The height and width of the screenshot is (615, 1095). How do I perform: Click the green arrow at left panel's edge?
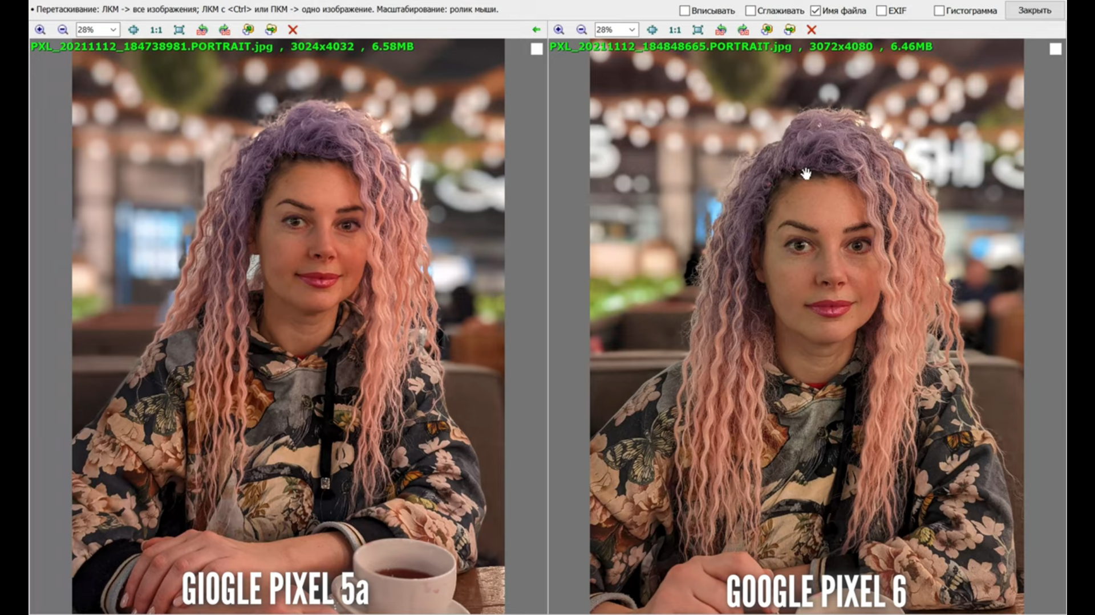click(x=536, y=30)
